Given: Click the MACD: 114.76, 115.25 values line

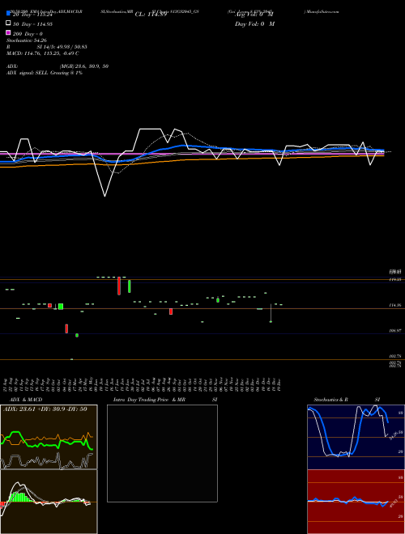Looking at the screenshot, I should pos(43,53).
